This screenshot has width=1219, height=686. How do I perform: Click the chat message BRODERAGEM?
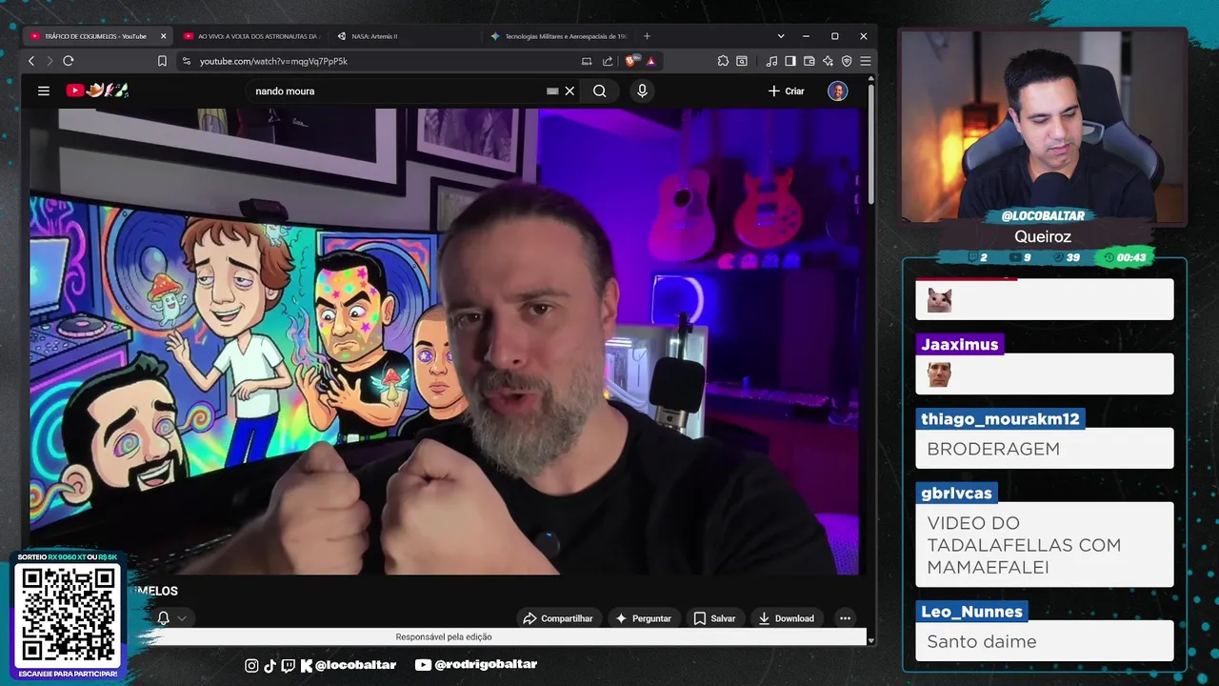click(993, 449)
